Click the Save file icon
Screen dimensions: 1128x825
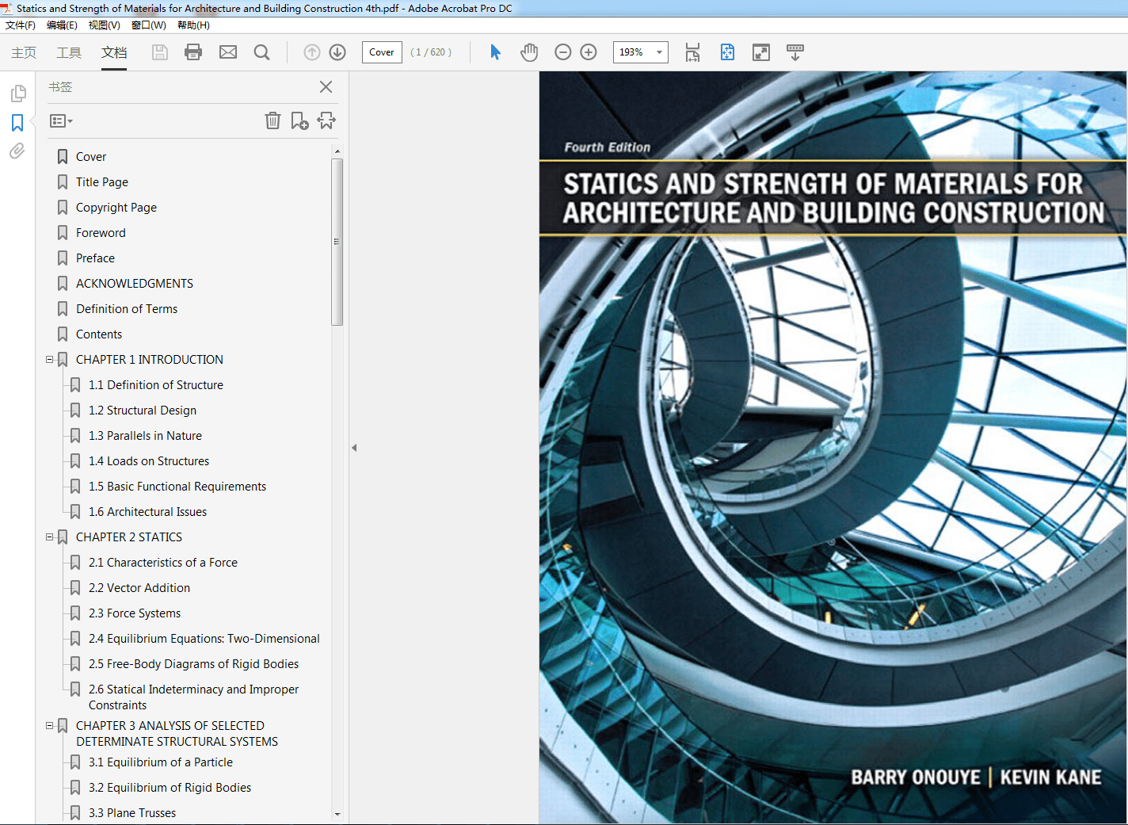(x=160, y=52)
